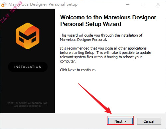Screen dimensions: 166x129
Task: Click the gray footer bar left of Next
Action: pyautogui.click(x=53, y=121)
